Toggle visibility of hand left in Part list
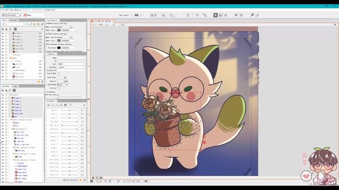The image size is (339, 190). pyautogui.click(x=3, y=46)
